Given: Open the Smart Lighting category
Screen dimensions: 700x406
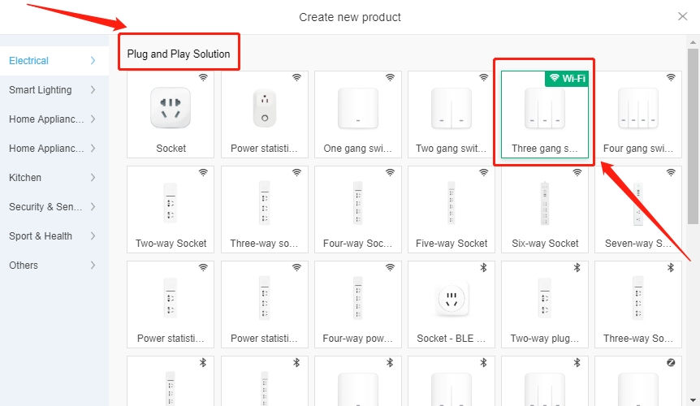Looking at the screenshot, I should tap(54, 90).
